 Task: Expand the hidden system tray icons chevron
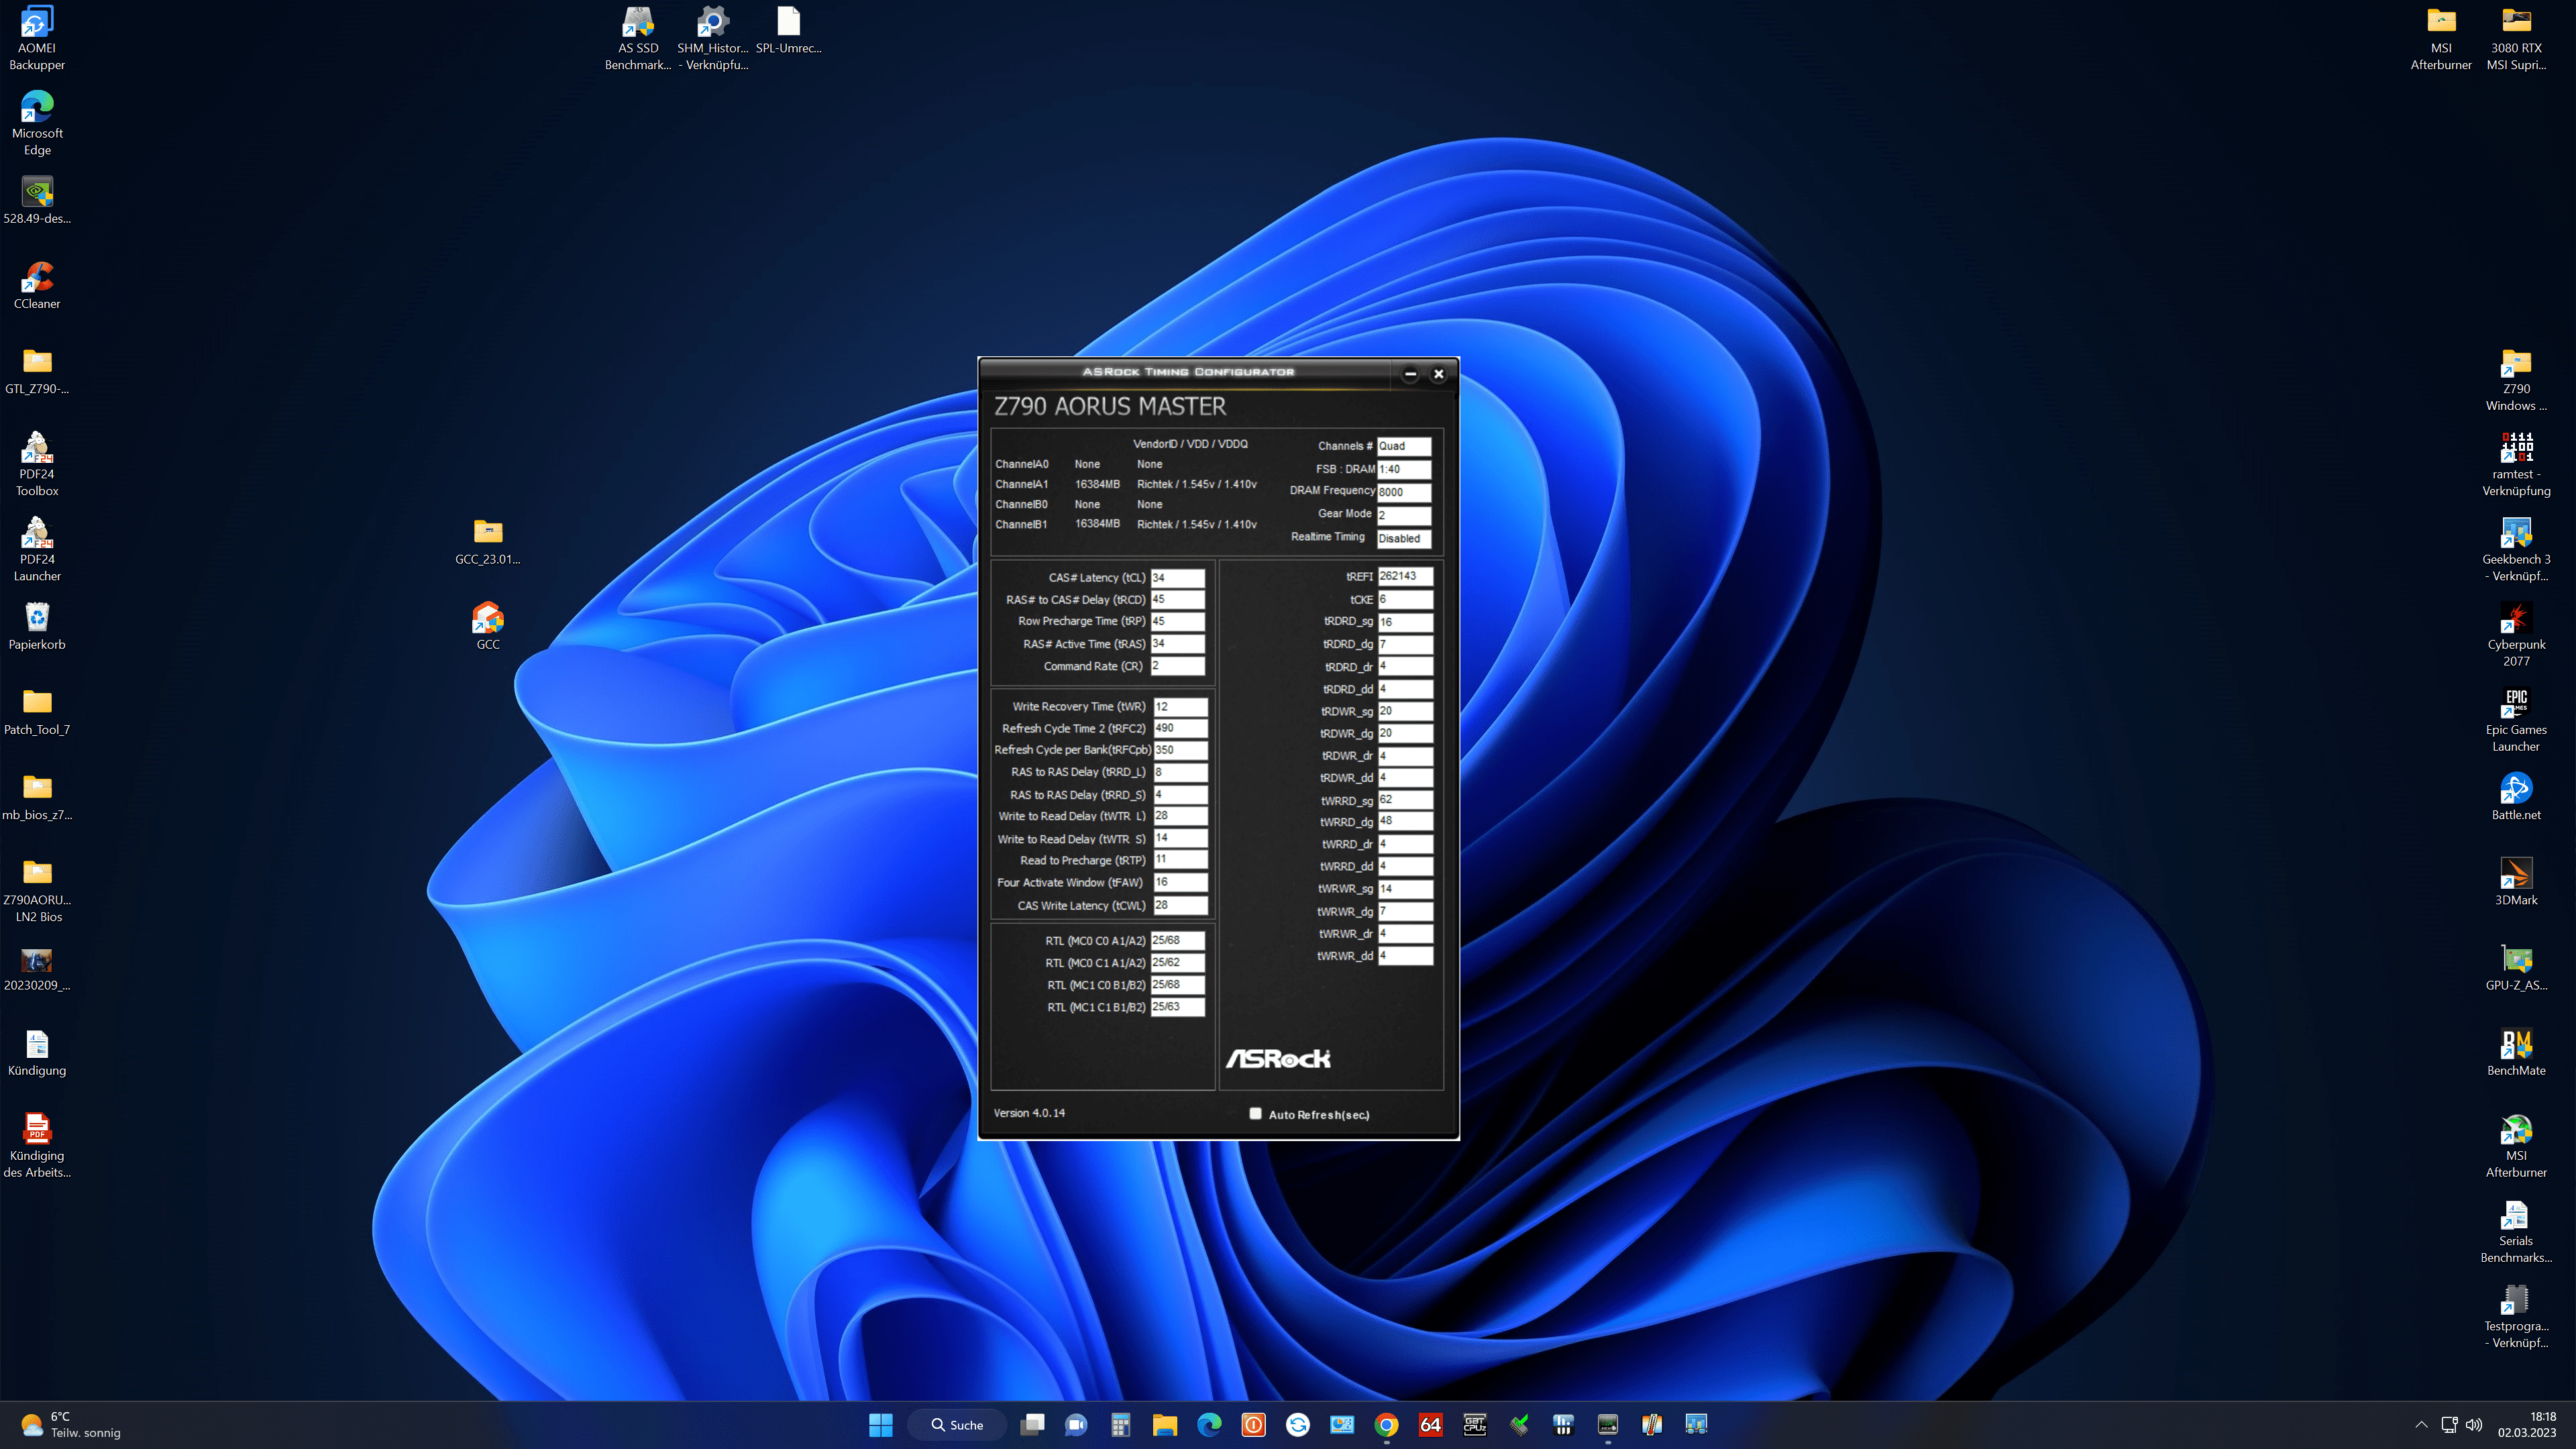(2421, 1424)
